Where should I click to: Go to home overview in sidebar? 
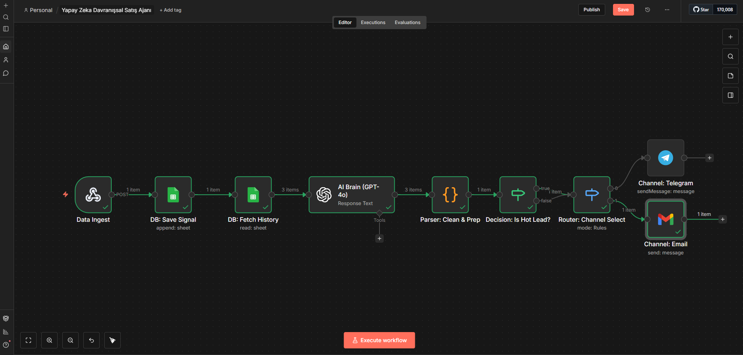pyautogui.click(x=6, y=47)
